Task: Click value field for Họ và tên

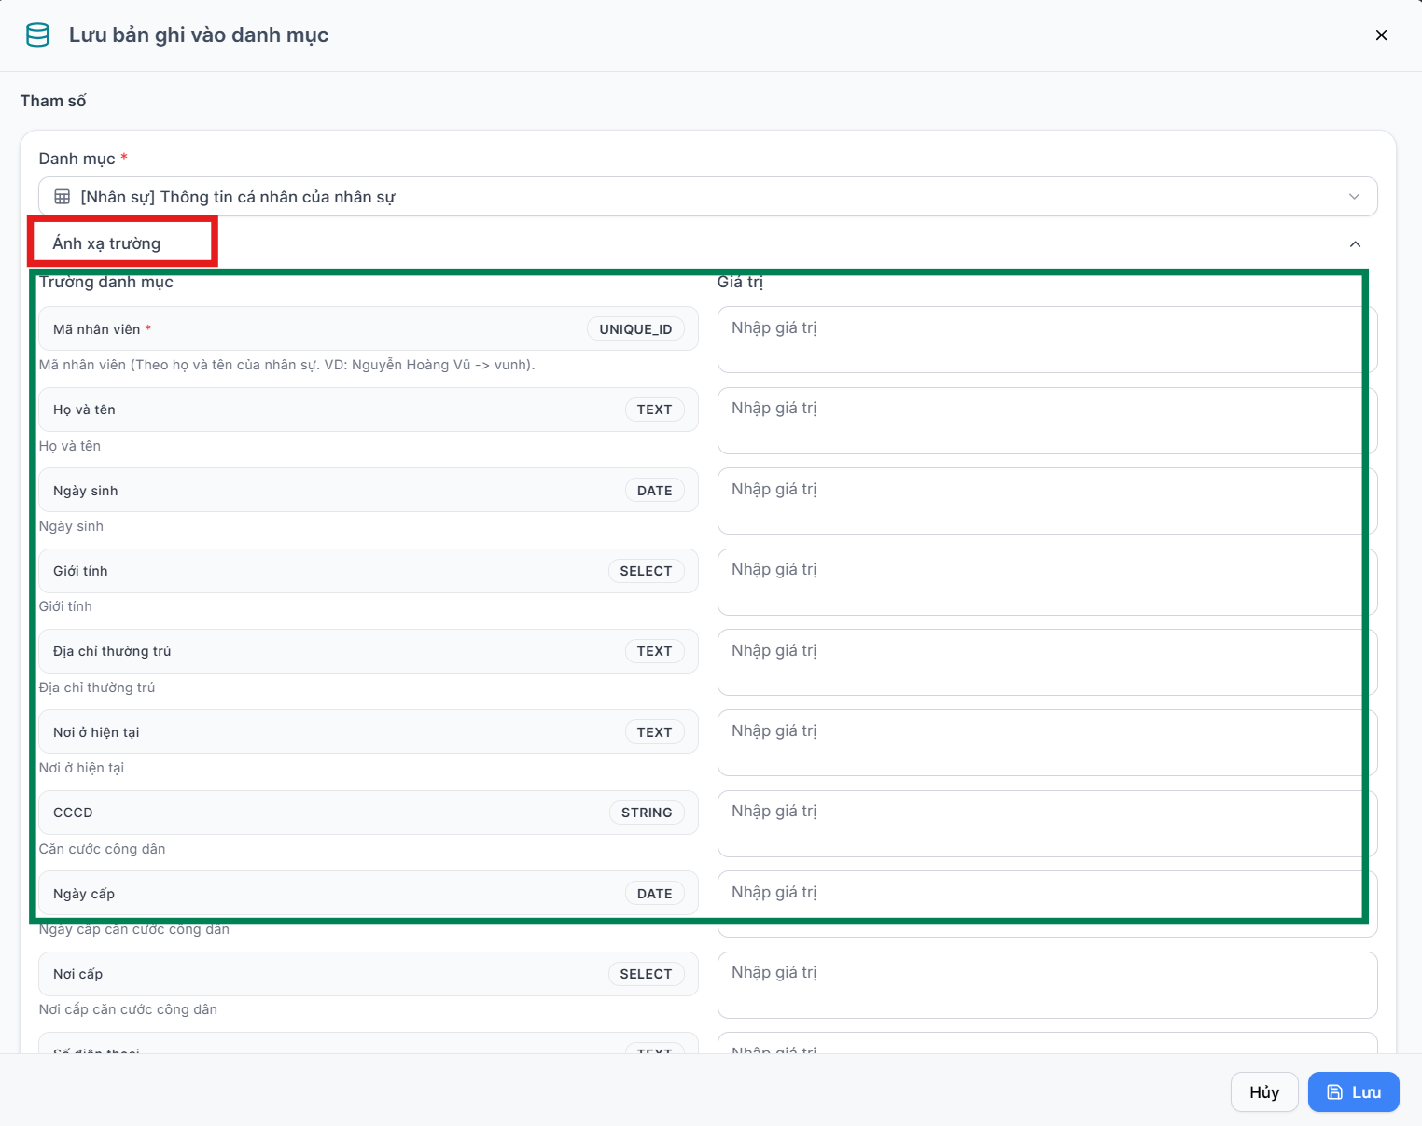Action: [1047, 421]
